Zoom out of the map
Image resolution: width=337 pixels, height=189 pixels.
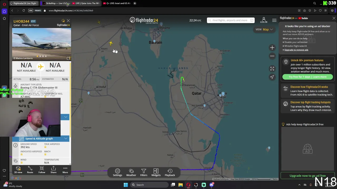(272, 56)
